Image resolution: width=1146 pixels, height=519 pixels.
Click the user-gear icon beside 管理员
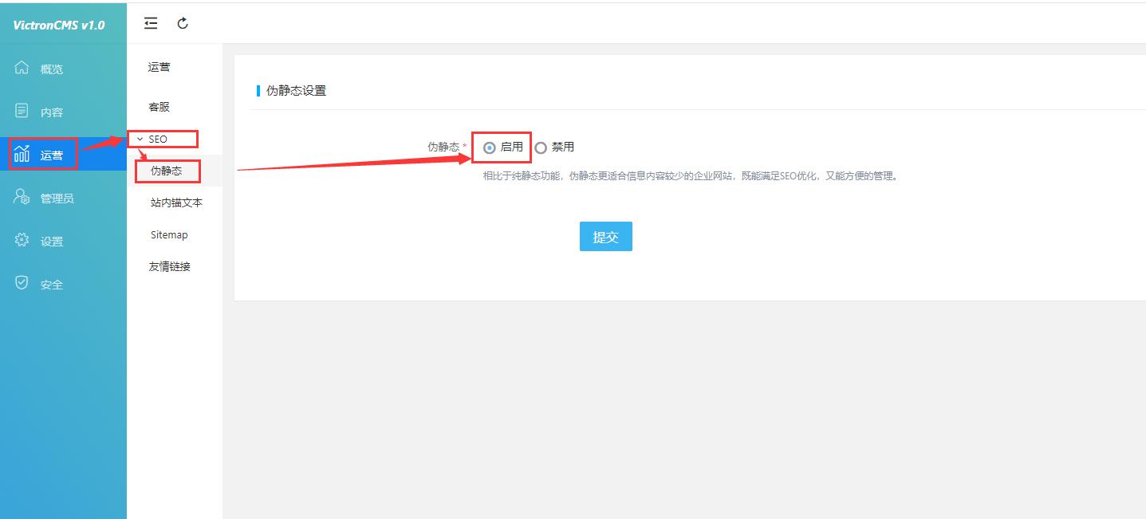(x=22, y=197)
